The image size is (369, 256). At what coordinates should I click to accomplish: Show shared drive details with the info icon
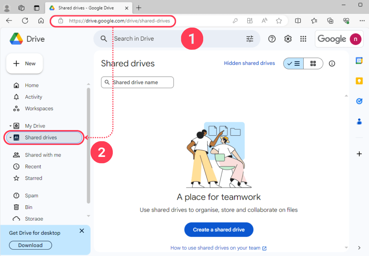332,63
